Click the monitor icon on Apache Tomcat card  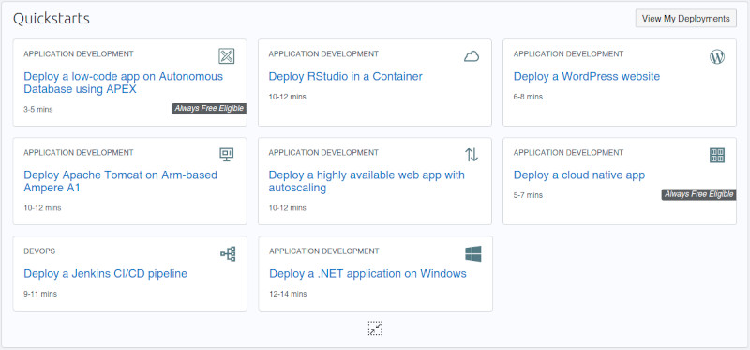click(x=226, y=154)
